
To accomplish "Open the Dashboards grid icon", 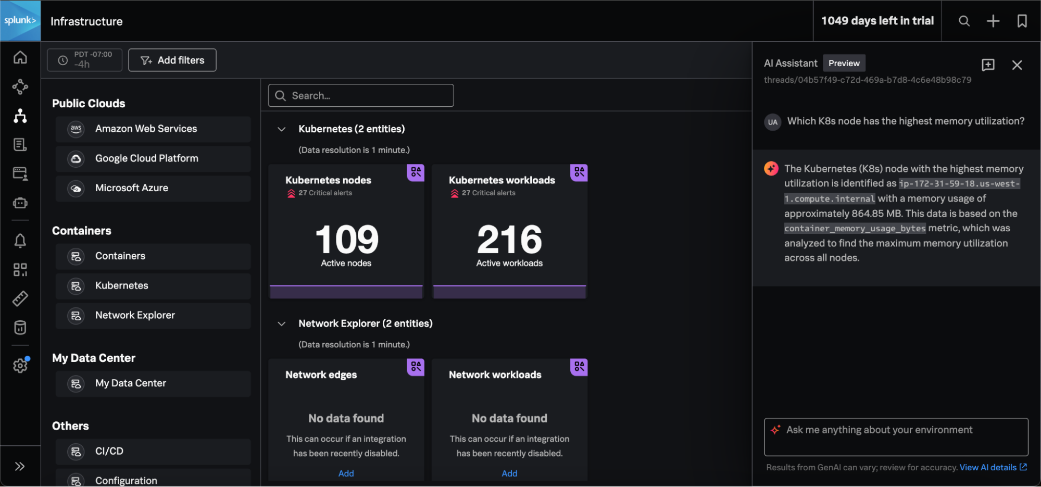I will pos(20,270).
